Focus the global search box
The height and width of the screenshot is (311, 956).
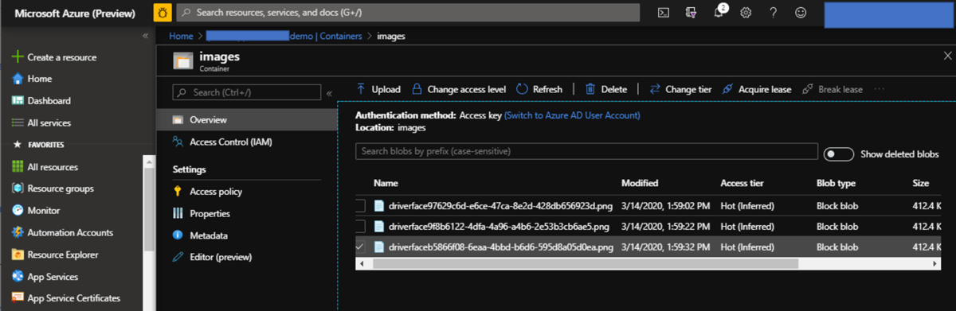(407, 13)
